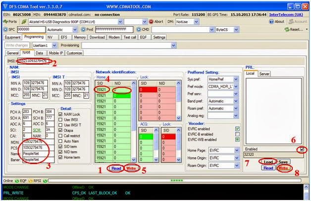Toggle the NAM Lock checkbox
This screenshot has width=311, height=201.
(60, 115)
